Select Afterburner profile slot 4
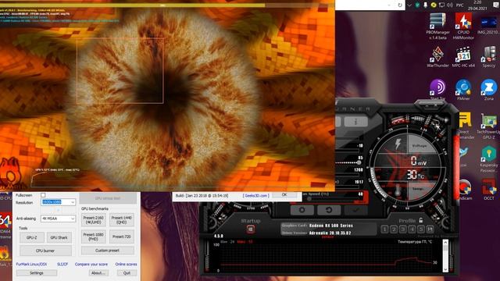This screenshot has width=500, height=281. 412,229
